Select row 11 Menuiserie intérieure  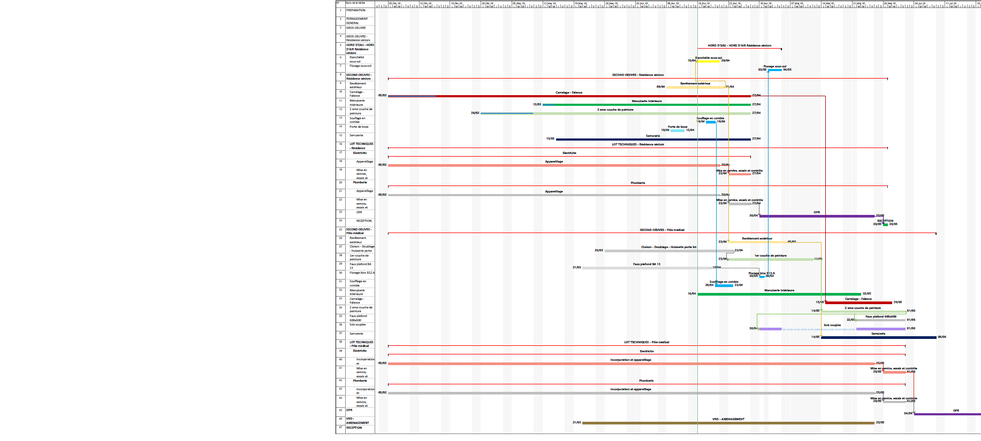[x=355, y=103]
